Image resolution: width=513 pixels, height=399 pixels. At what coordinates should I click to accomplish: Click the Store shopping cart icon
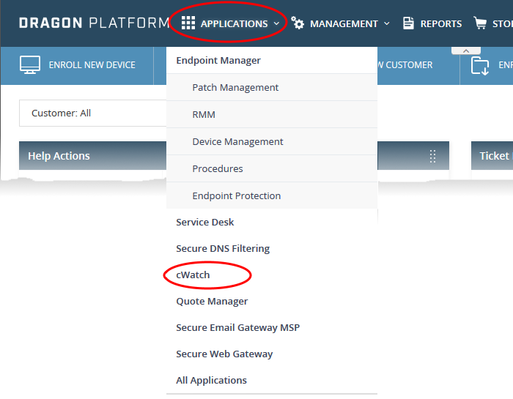click(x=480, y=23)
